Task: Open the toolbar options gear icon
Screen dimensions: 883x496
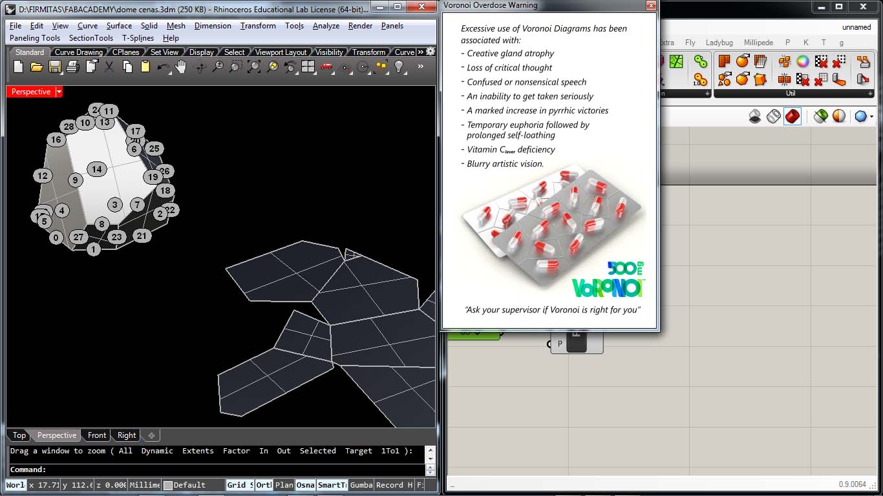Action: click(x=431, y=52)
